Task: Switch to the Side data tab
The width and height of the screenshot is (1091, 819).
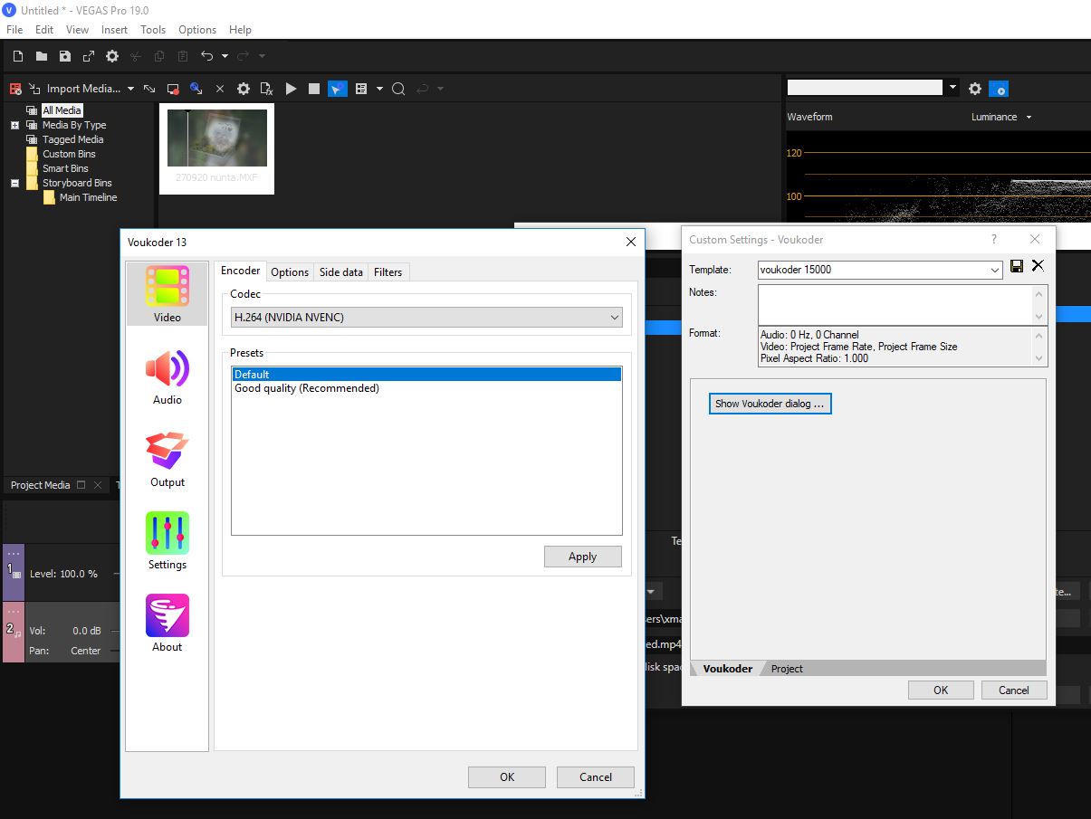Action: pyautogui.click(x=340, y=271)
